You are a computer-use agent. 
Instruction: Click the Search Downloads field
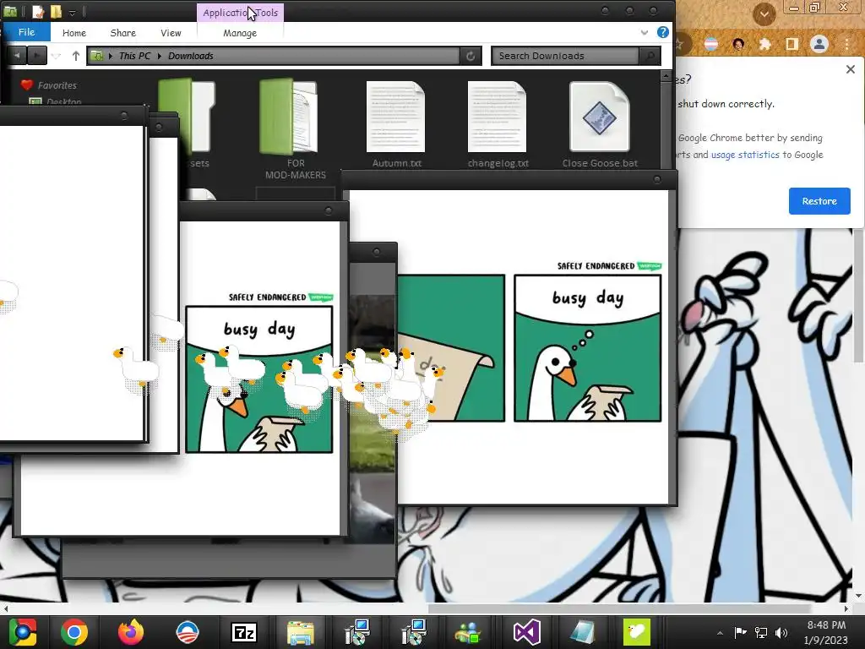565,56
